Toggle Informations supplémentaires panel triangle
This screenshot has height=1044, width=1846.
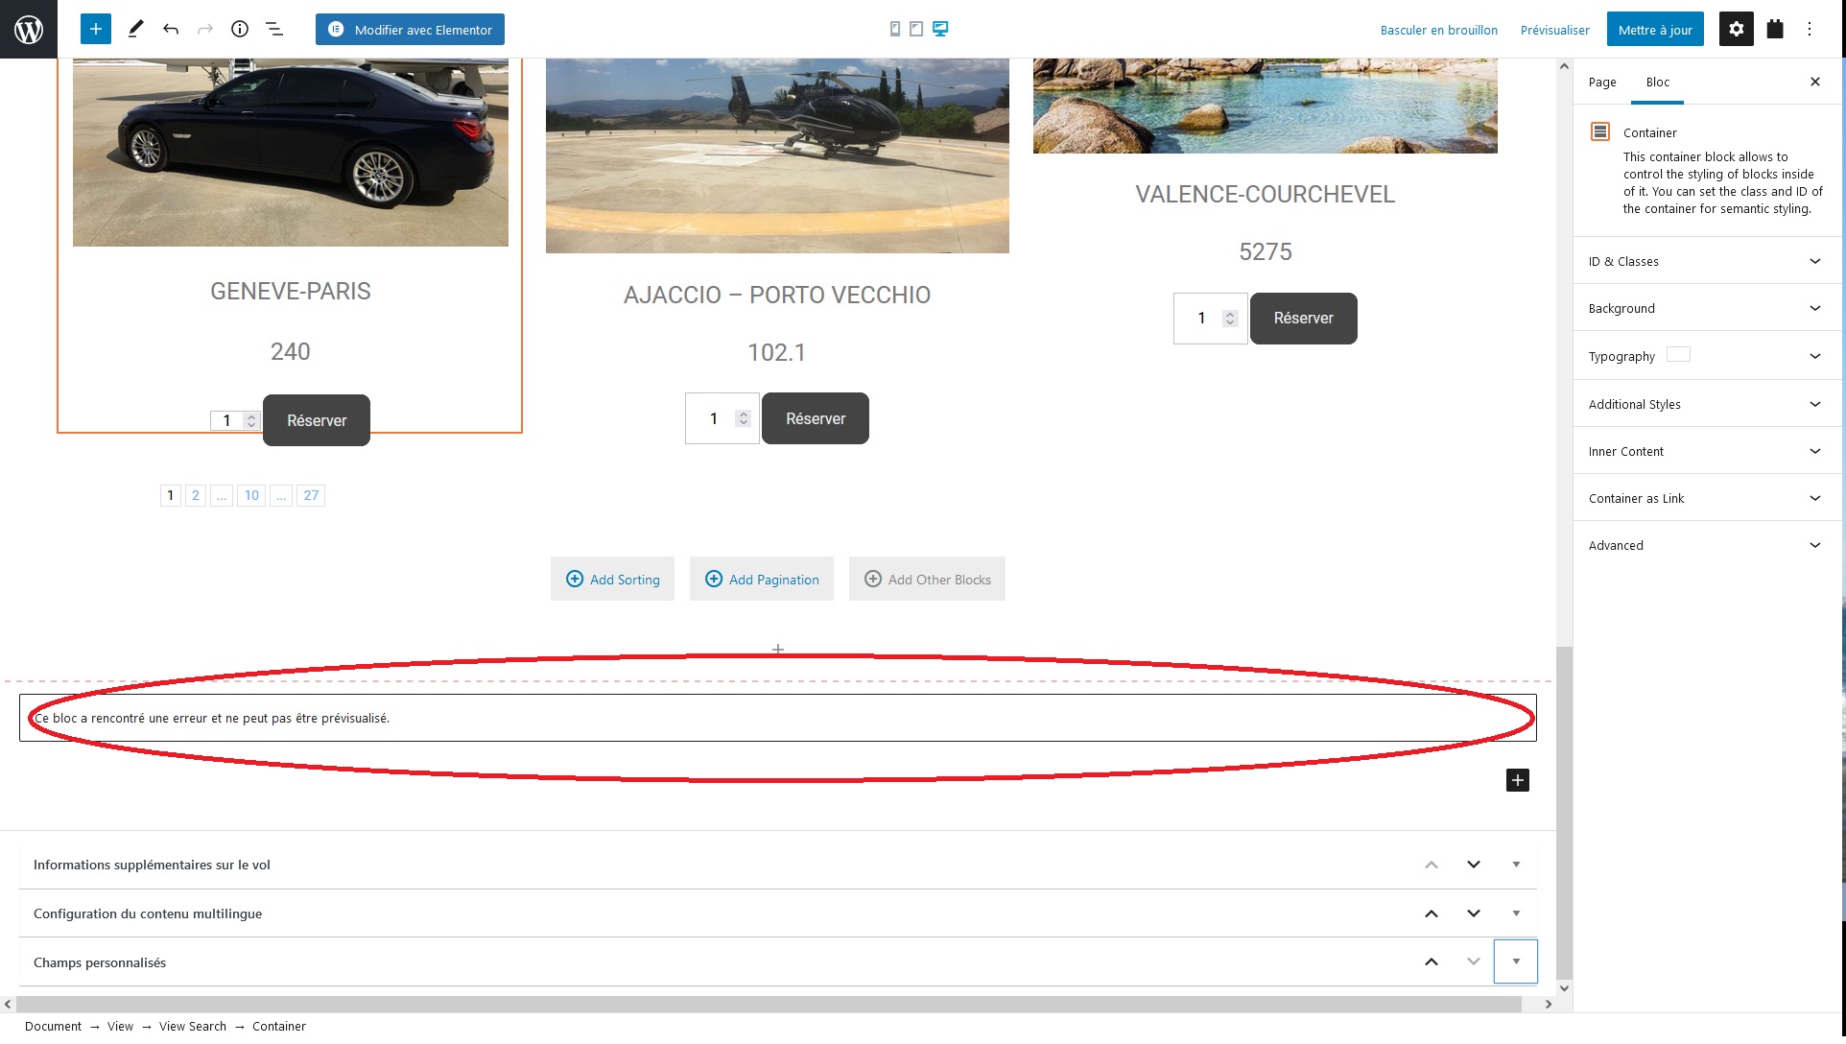click(x=1516, y=865)
